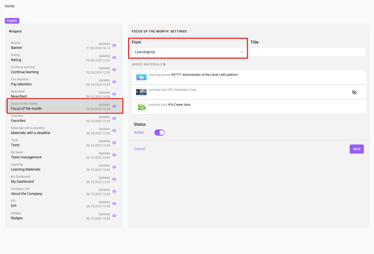Switch off the Active status toggle

click(x=159, y=133)
